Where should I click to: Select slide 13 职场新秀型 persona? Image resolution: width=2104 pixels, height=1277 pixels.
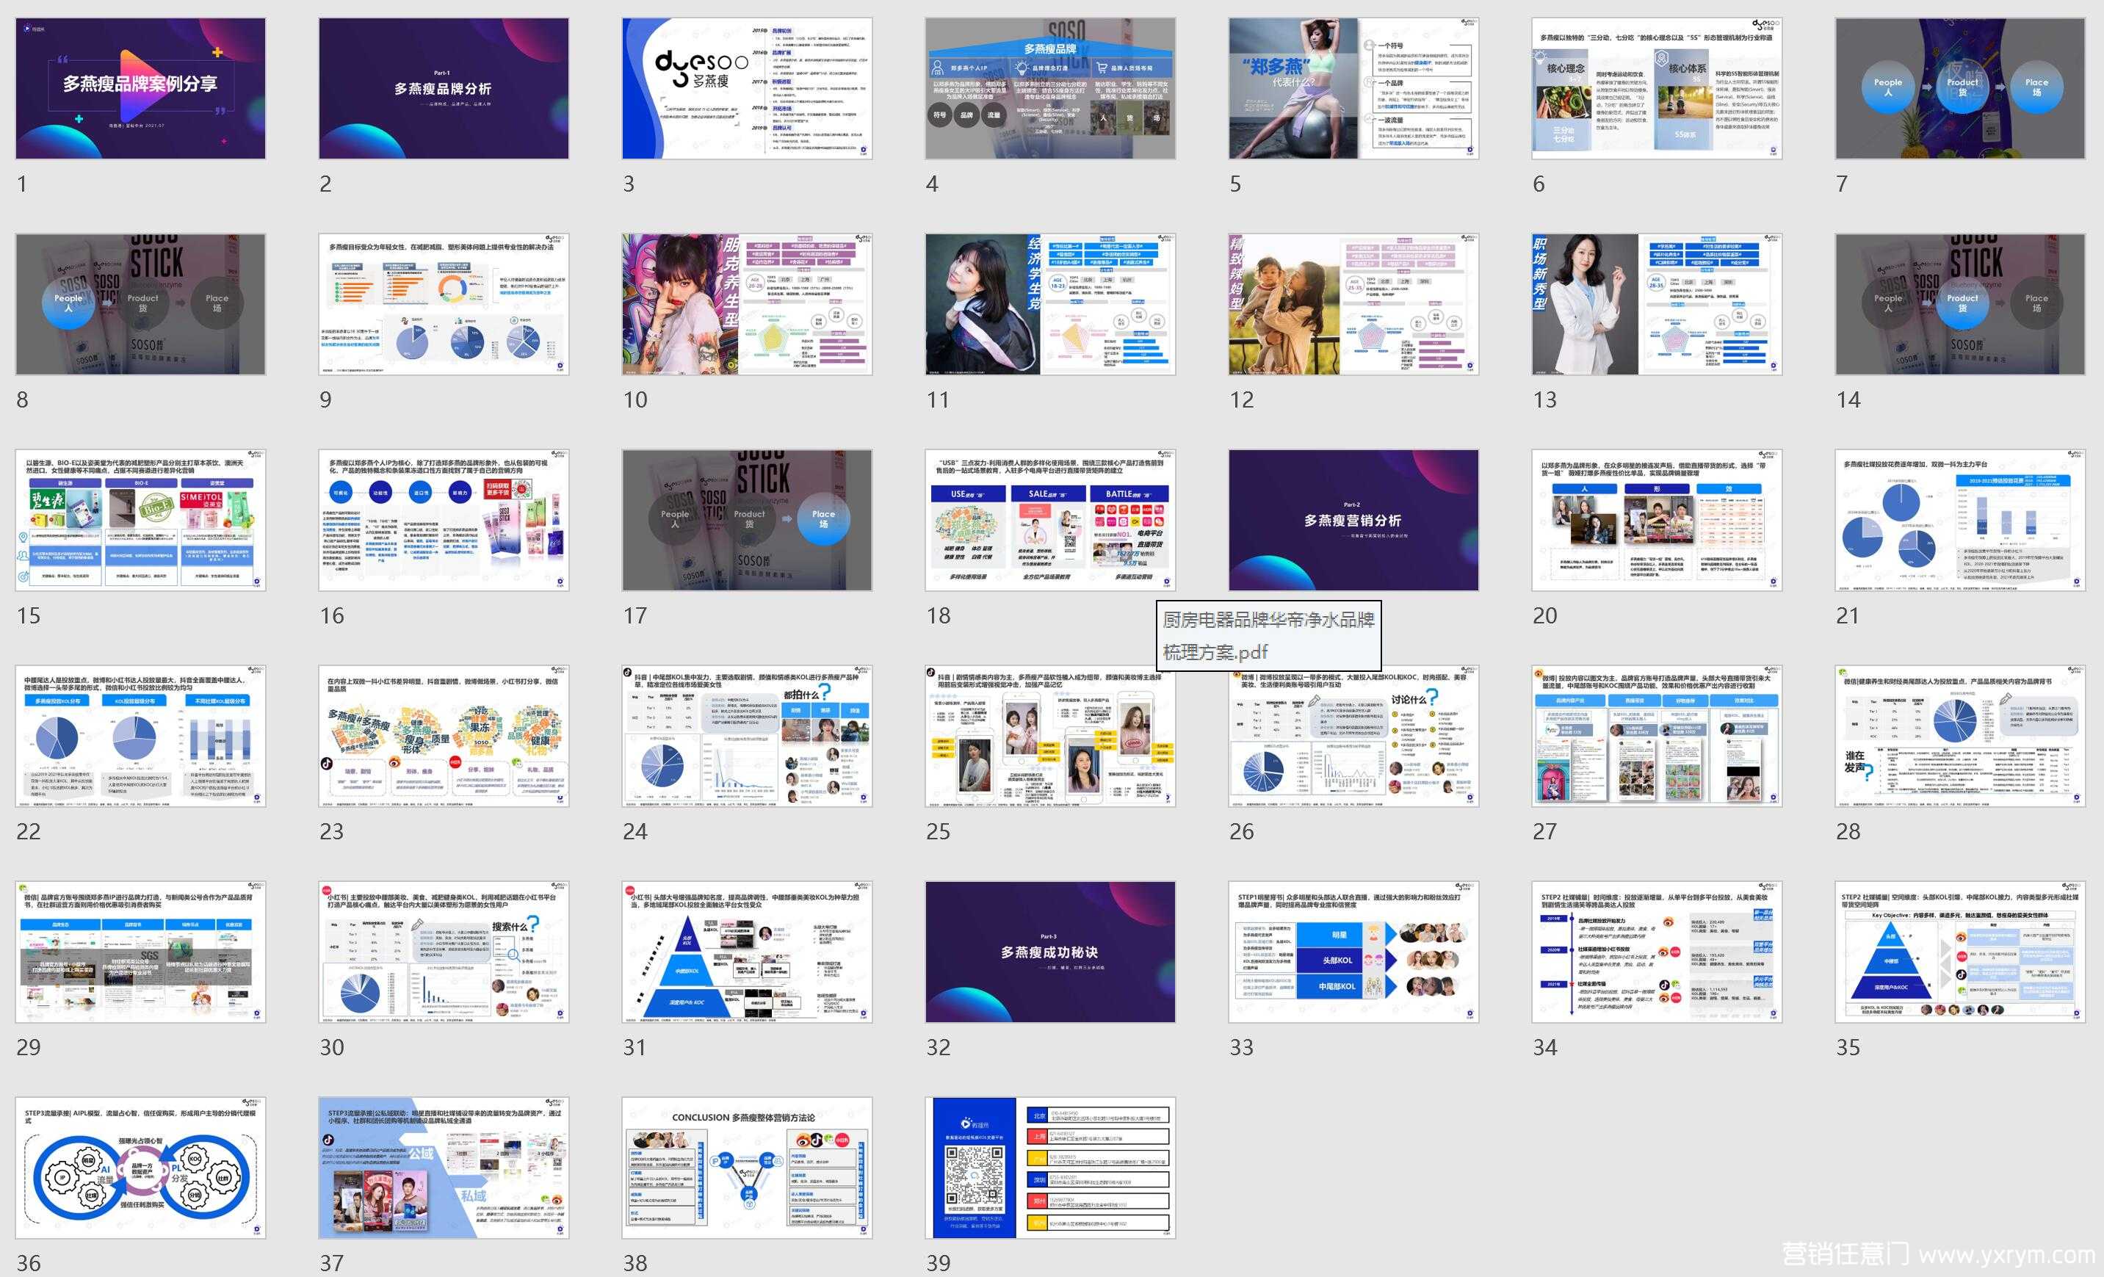click(1657, 305)
